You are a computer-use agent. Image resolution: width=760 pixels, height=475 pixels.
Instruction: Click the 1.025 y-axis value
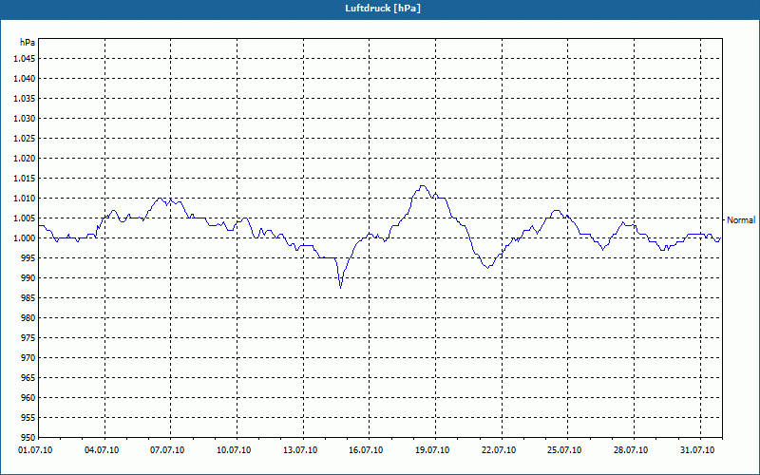25,138
